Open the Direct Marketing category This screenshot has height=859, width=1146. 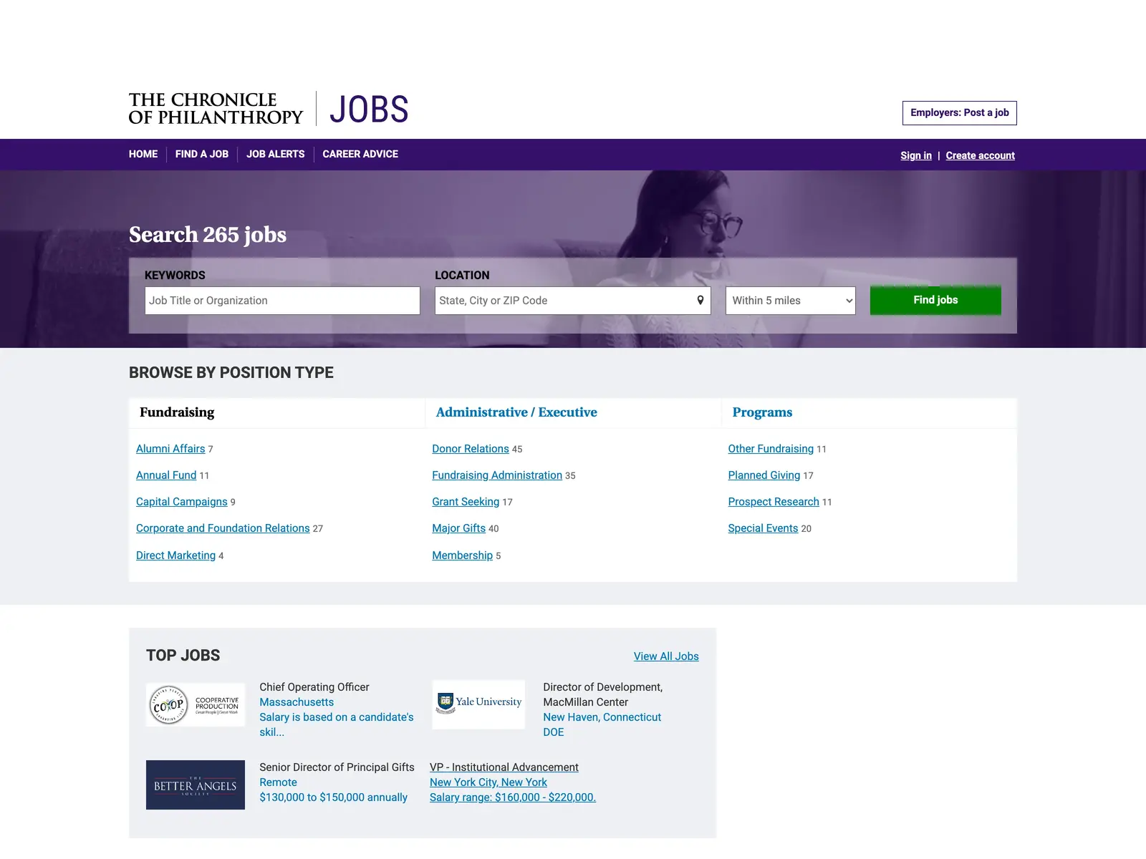coord(175,555)
